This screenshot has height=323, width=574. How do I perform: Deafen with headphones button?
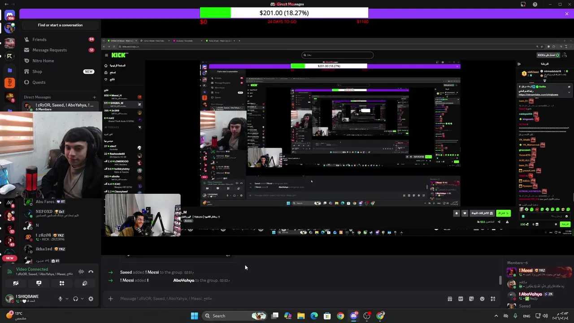[x=75, y=299]
